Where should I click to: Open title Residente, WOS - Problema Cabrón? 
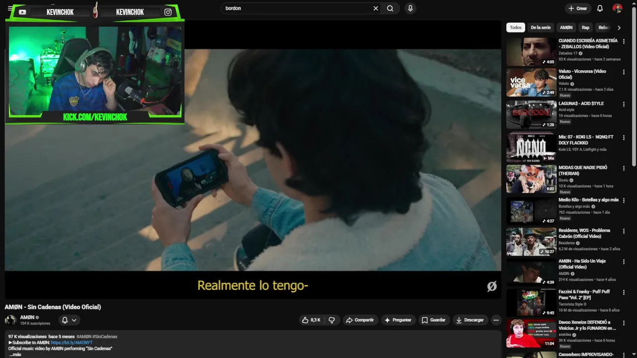[584, 234]
